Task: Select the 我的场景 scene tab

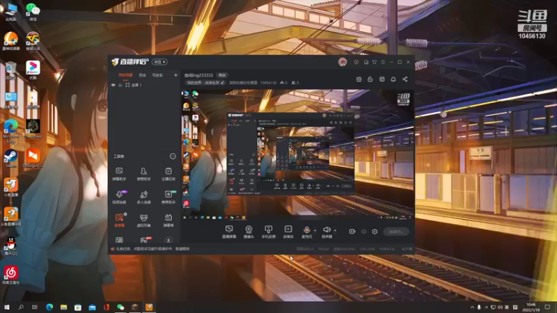Action: click(125, 75)
